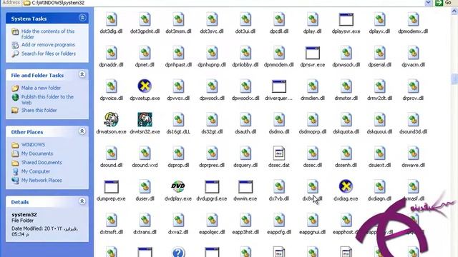The image size is (458, 257).
Task: Select the dwwin.exe file icon
Action: click(x=245, y=186)
